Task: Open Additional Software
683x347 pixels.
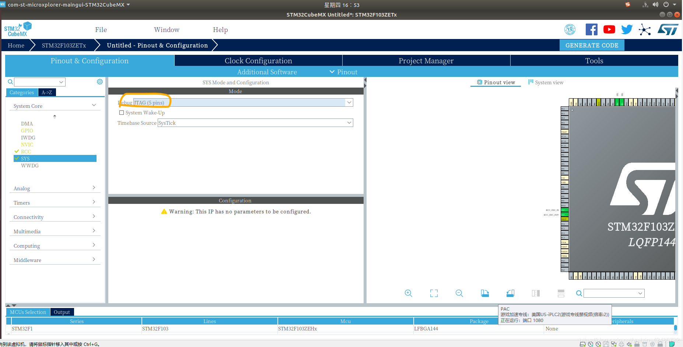Action: coord(267,72)
